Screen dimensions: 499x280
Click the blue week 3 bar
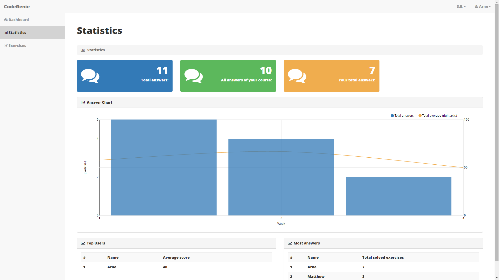[x=398, y=196]
